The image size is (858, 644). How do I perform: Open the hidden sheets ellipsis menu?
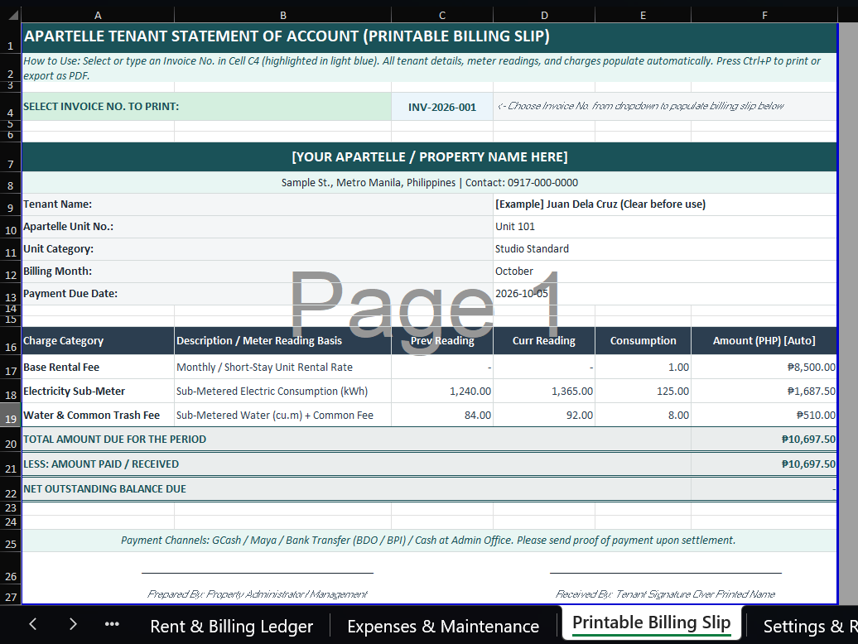coord(112,624)
